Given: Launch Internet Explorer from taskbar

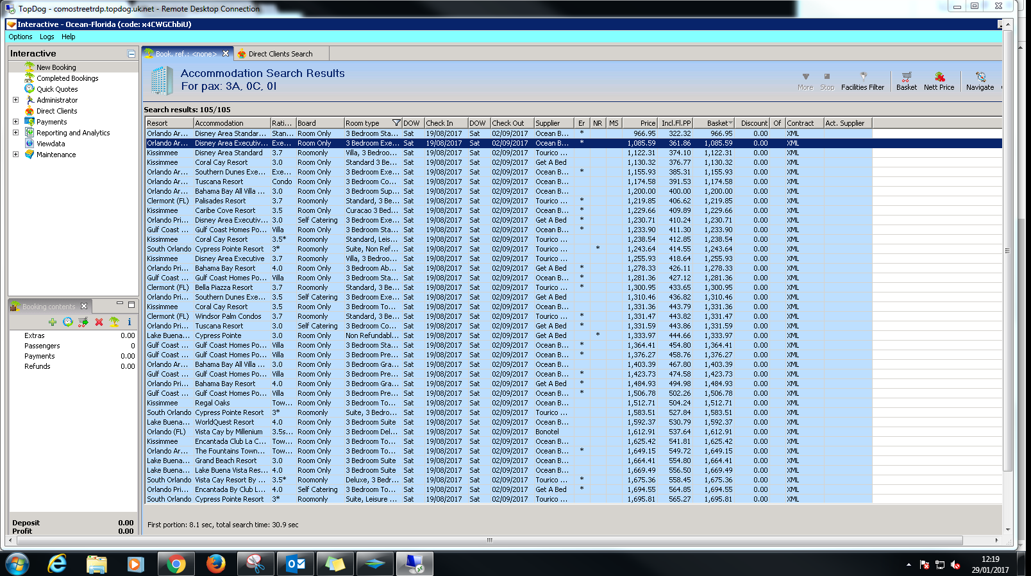Looking at the screenshot, I should click(58, 564).
